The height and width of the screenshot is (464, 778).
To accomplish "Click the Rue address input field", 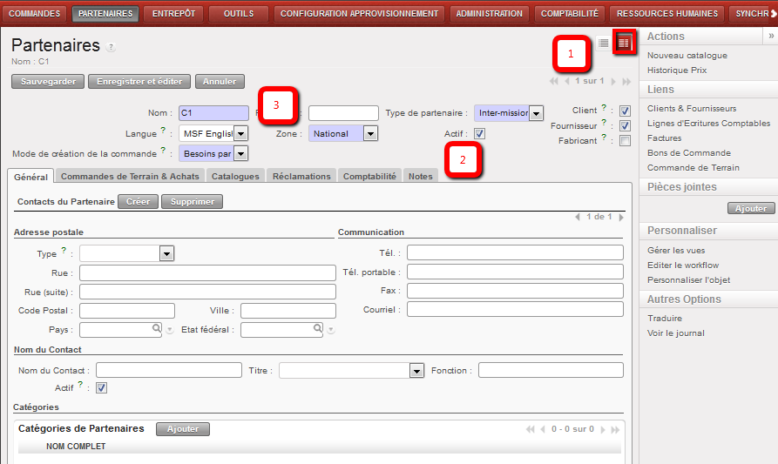I will pos(207,273).
